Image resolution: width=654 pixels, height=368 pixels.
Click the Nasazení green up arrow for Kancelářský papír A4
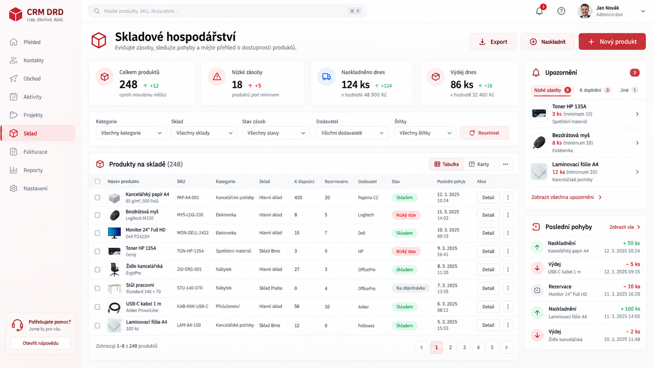pos(537,247)
